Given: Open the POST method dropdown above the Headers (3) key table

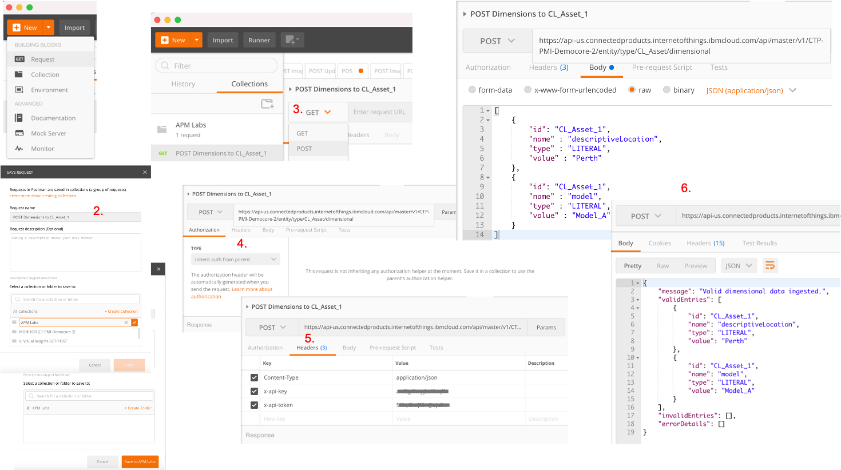Looking at the screenshot, I should coord(272,328).
